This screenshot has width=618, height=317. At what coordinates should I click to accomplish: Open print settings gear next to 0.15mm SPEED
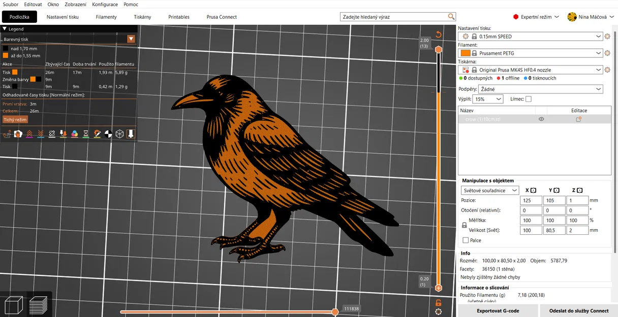tap(607, 37)
